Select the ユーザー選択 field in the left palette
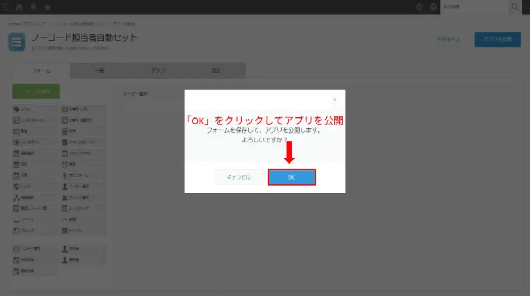Viewport: 530px width, 296px height. (x=83, y=186)
